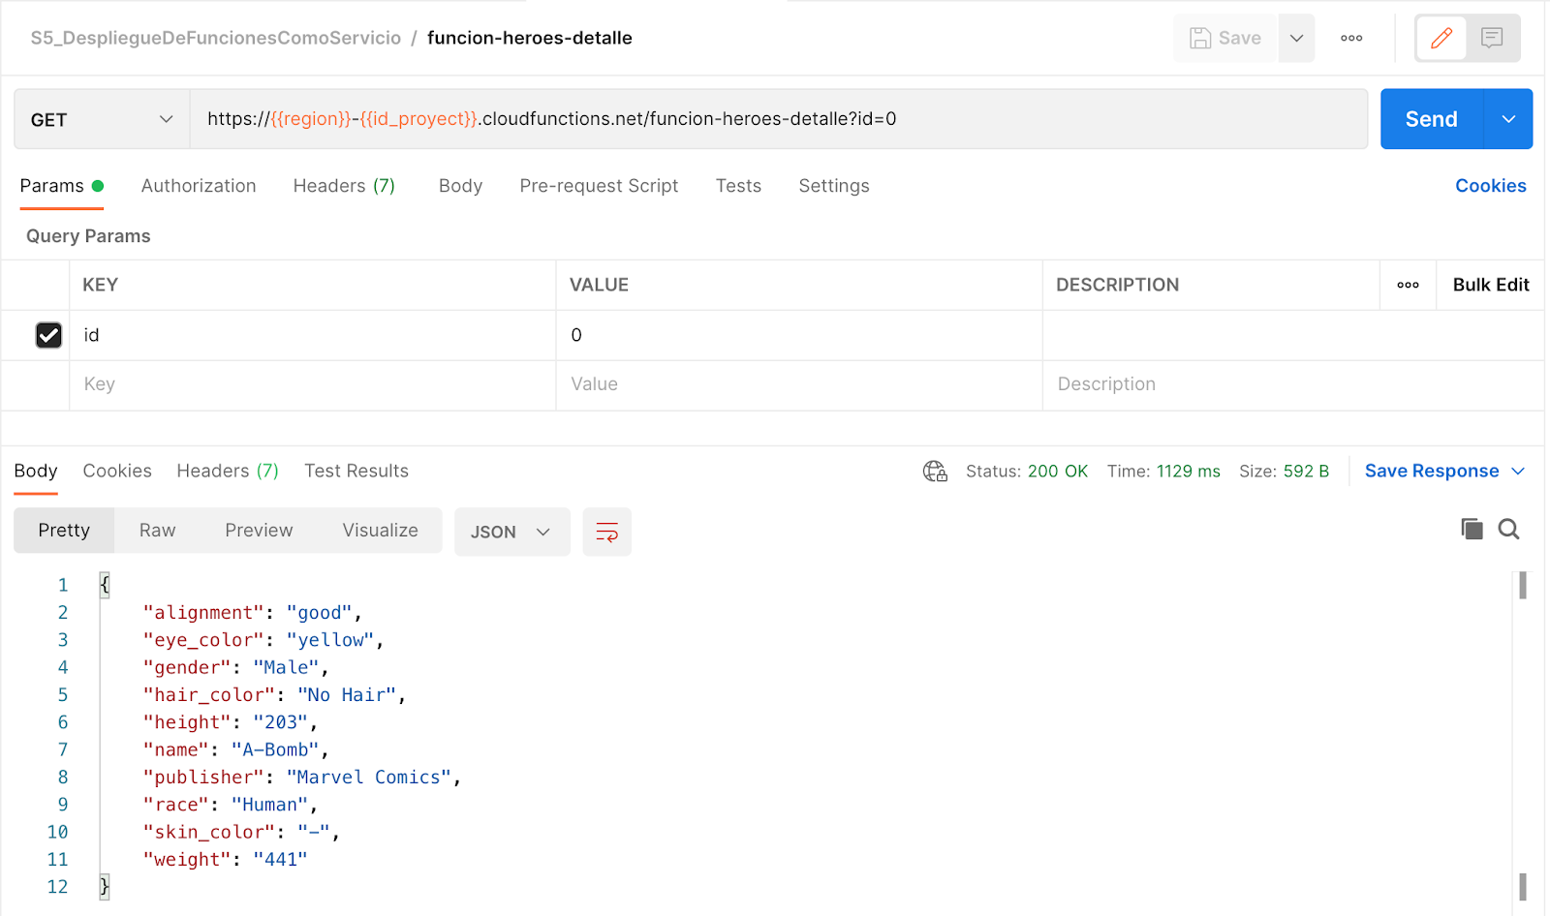Open the request Settings tab
1550x916 pixels.
pyautogui.click(x=834, y=186)
